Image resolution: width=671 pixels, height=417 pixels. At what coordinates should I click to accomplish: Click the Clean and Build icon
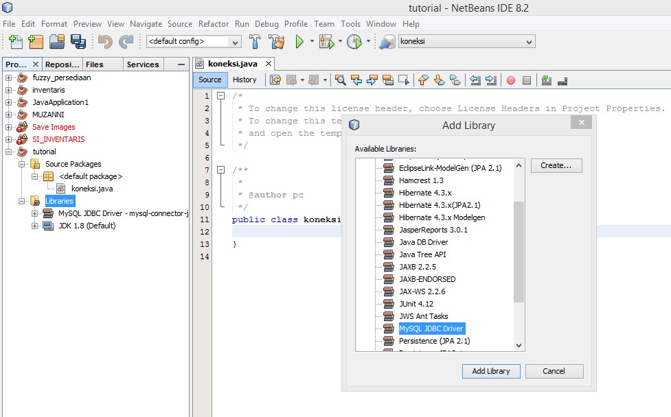tap(276, 42)
